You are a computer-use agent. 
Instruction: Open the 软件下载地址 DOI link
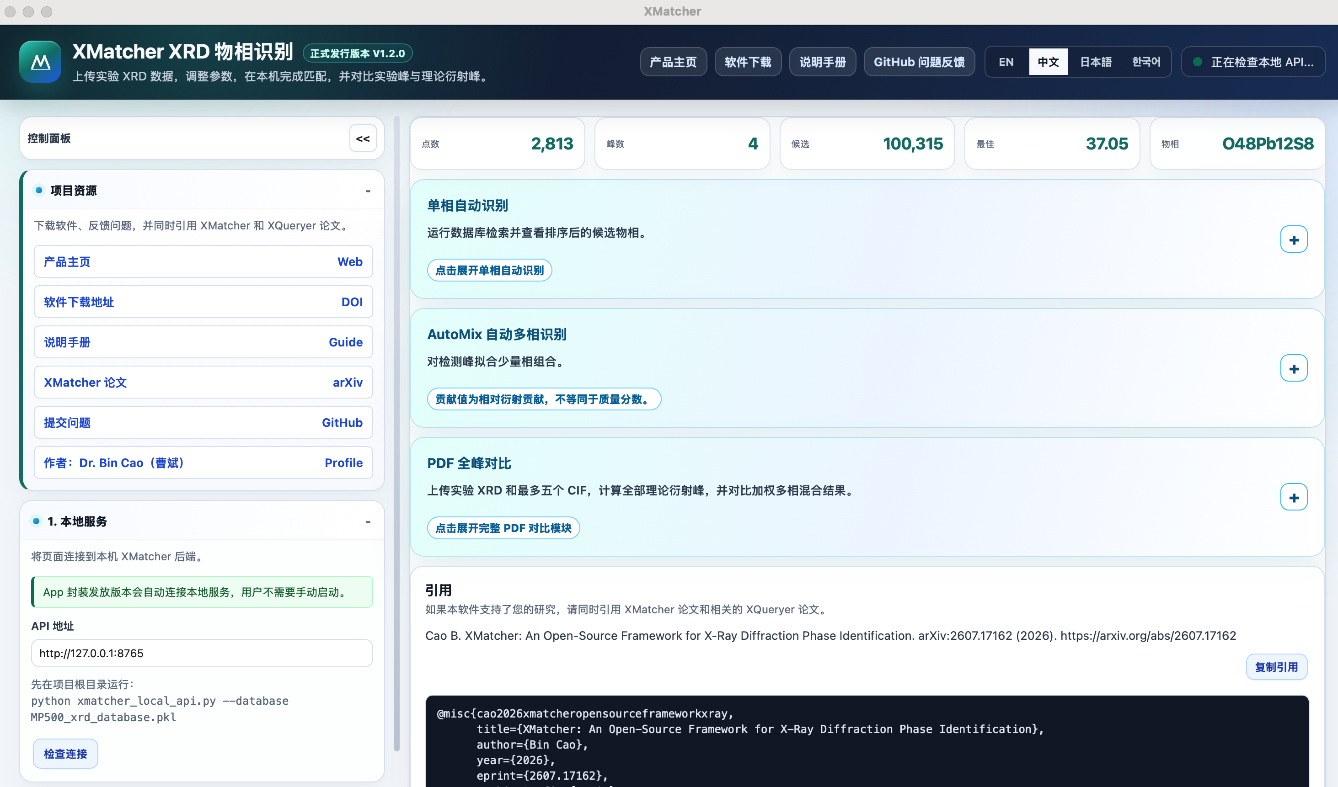pyautogui.click(x=203, y=302)
